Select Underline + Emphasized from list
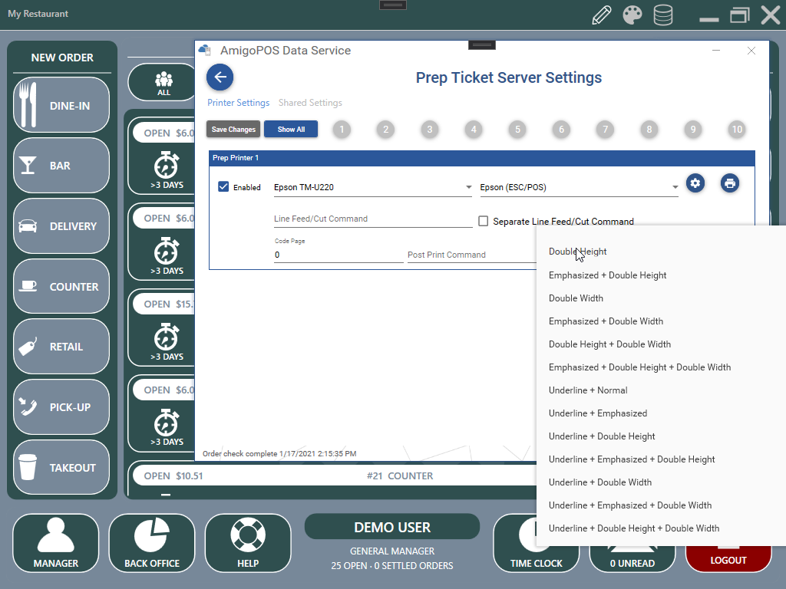786x589 pixels. pyautogui.click(x=598, y=413)
